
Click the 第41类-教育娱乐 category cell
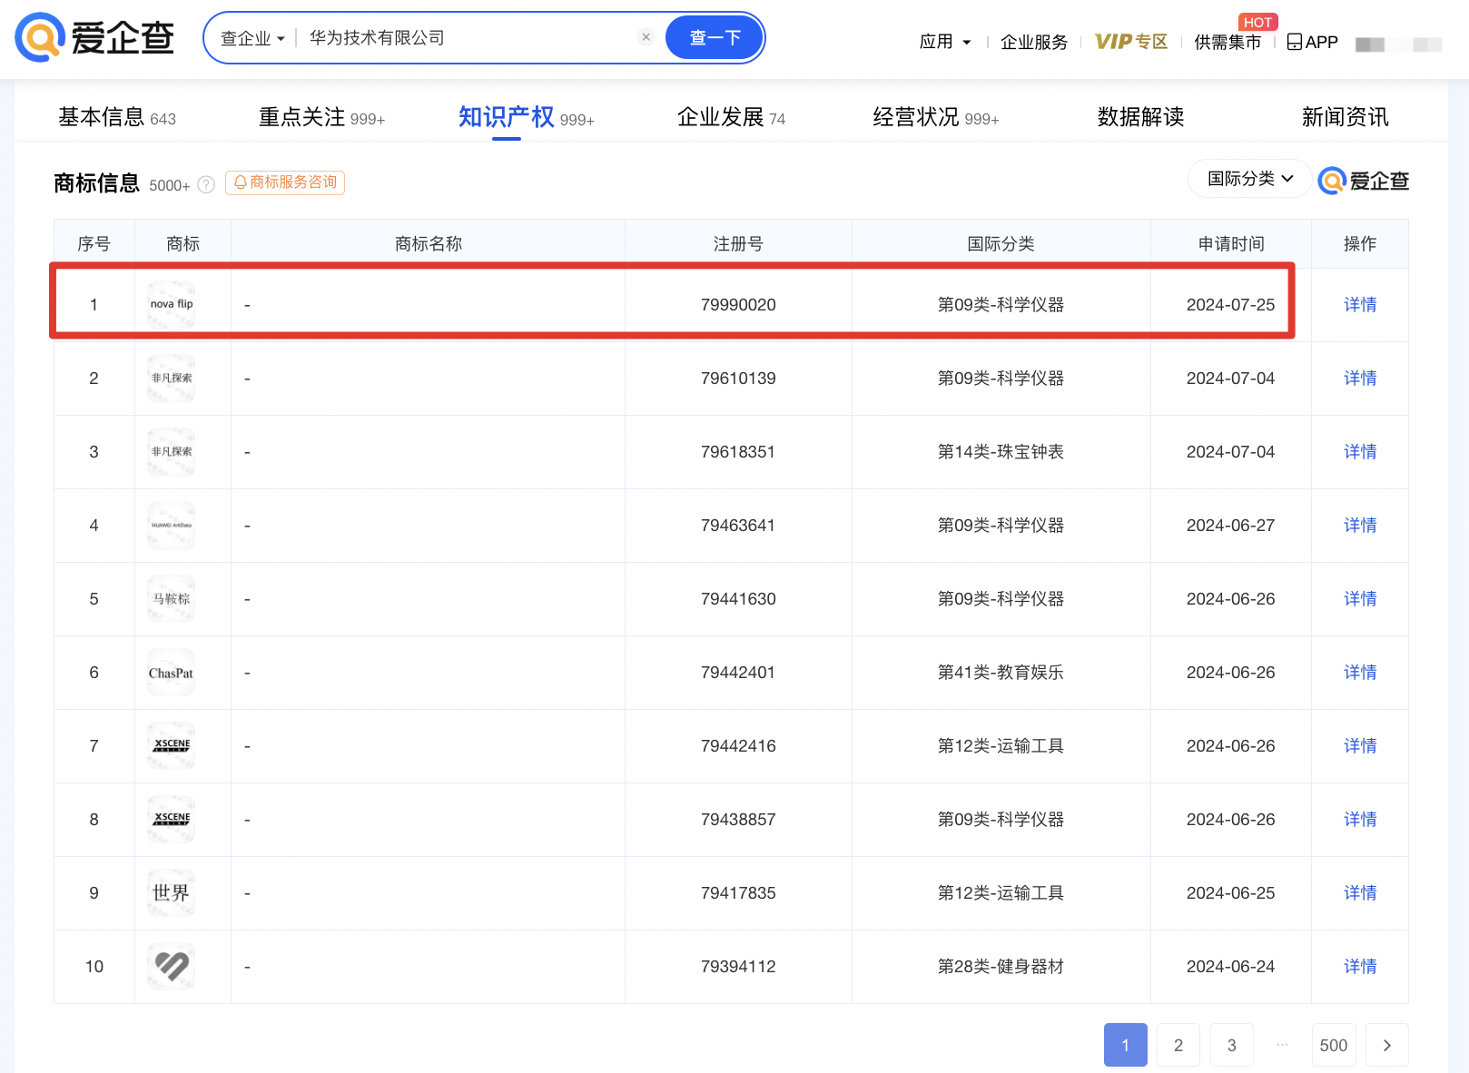click(1001, 673)
